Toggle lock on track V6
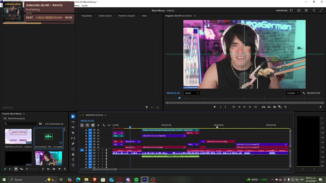Viewport: 326px width, 183px height. 86,133
